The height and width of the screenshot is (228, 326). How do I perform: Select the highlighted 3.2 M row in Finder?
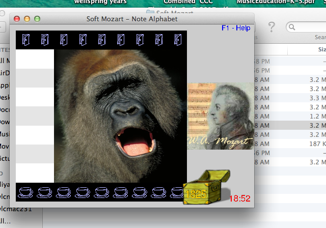(x=290, y=125)
